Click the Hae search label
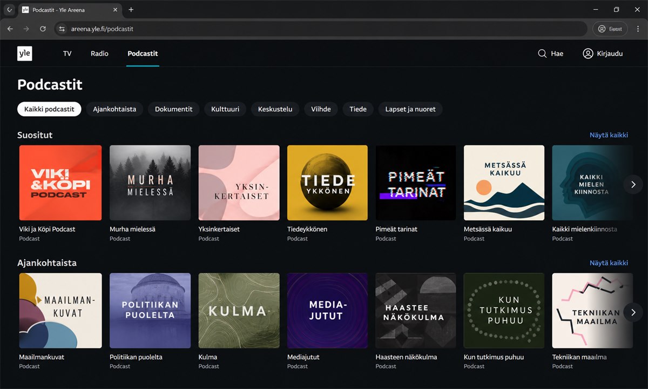This screenshot has width=648, height=389. (557, 53)
